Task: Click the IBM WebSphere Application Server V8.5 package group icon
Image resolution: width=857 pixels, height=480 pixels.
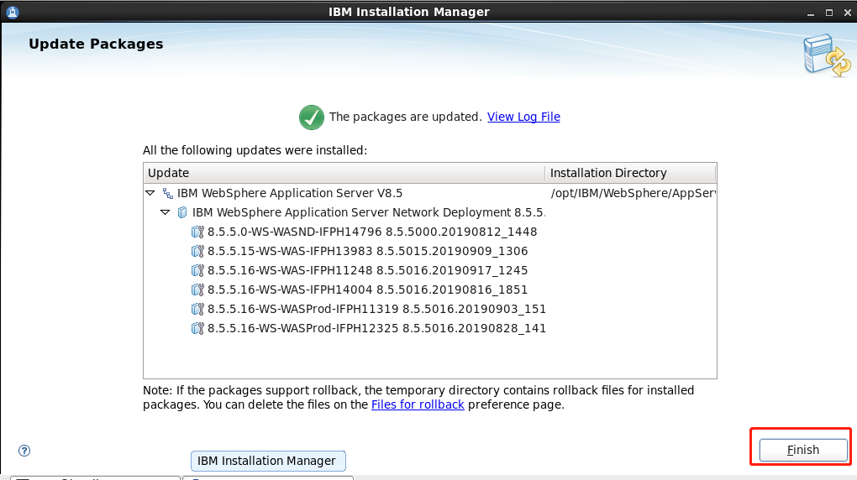Action: click(x=168, y=193)
